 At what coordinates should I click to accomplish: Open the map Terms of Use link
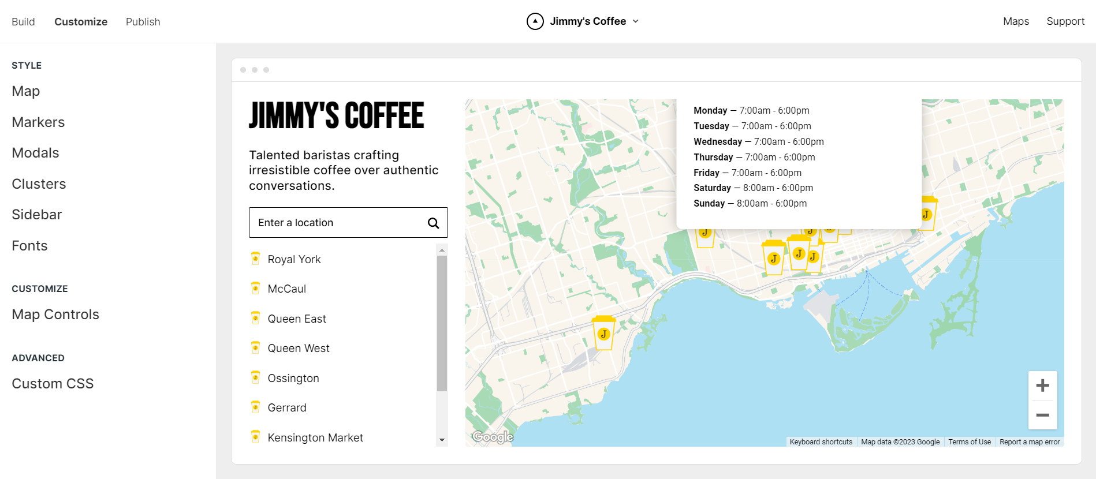point(970,442)
